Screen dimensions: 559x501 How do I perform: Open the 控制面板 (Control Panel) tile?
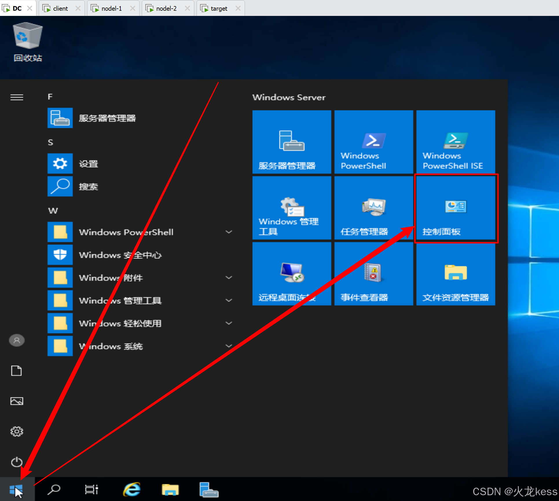pos(456,208)
